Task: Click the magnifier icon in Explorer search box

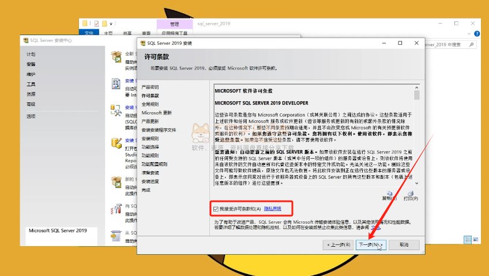Action: 471,45
